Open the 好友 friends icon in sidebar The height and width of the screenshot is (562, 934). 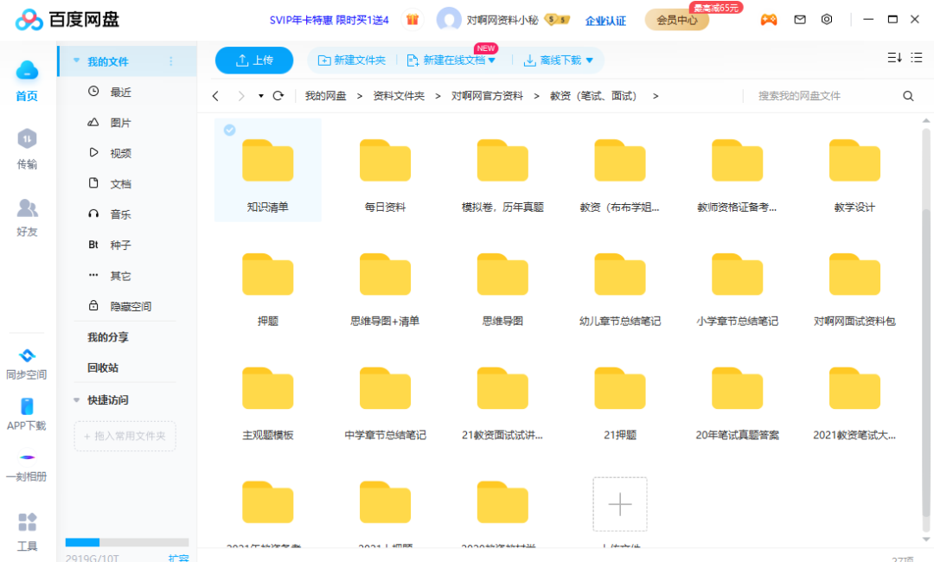[28, 208]
